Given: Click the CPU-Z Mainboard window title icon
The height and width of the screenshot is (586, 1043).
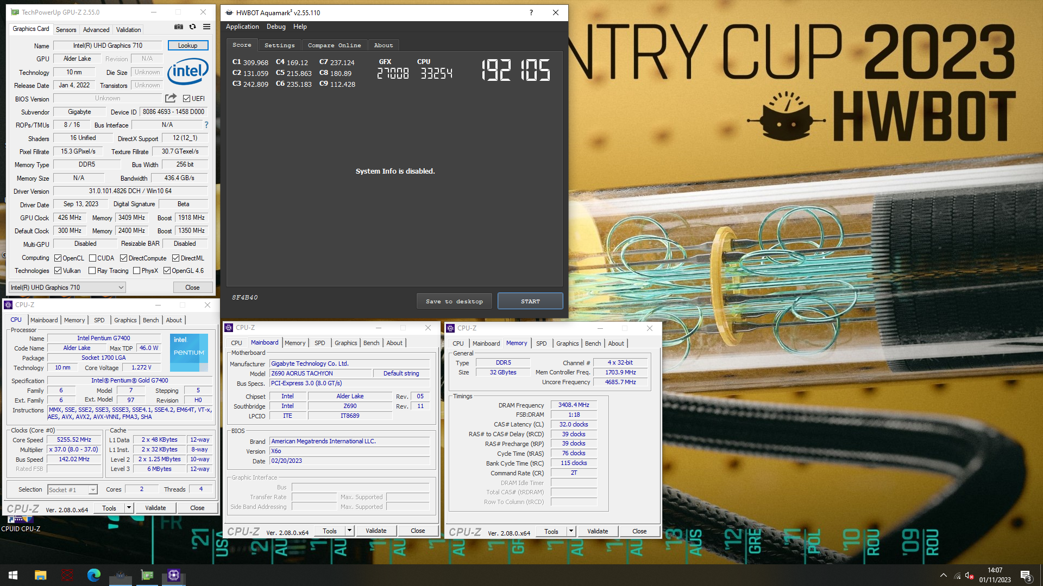Looking at the screenshot, I should [x=229, y=328].
